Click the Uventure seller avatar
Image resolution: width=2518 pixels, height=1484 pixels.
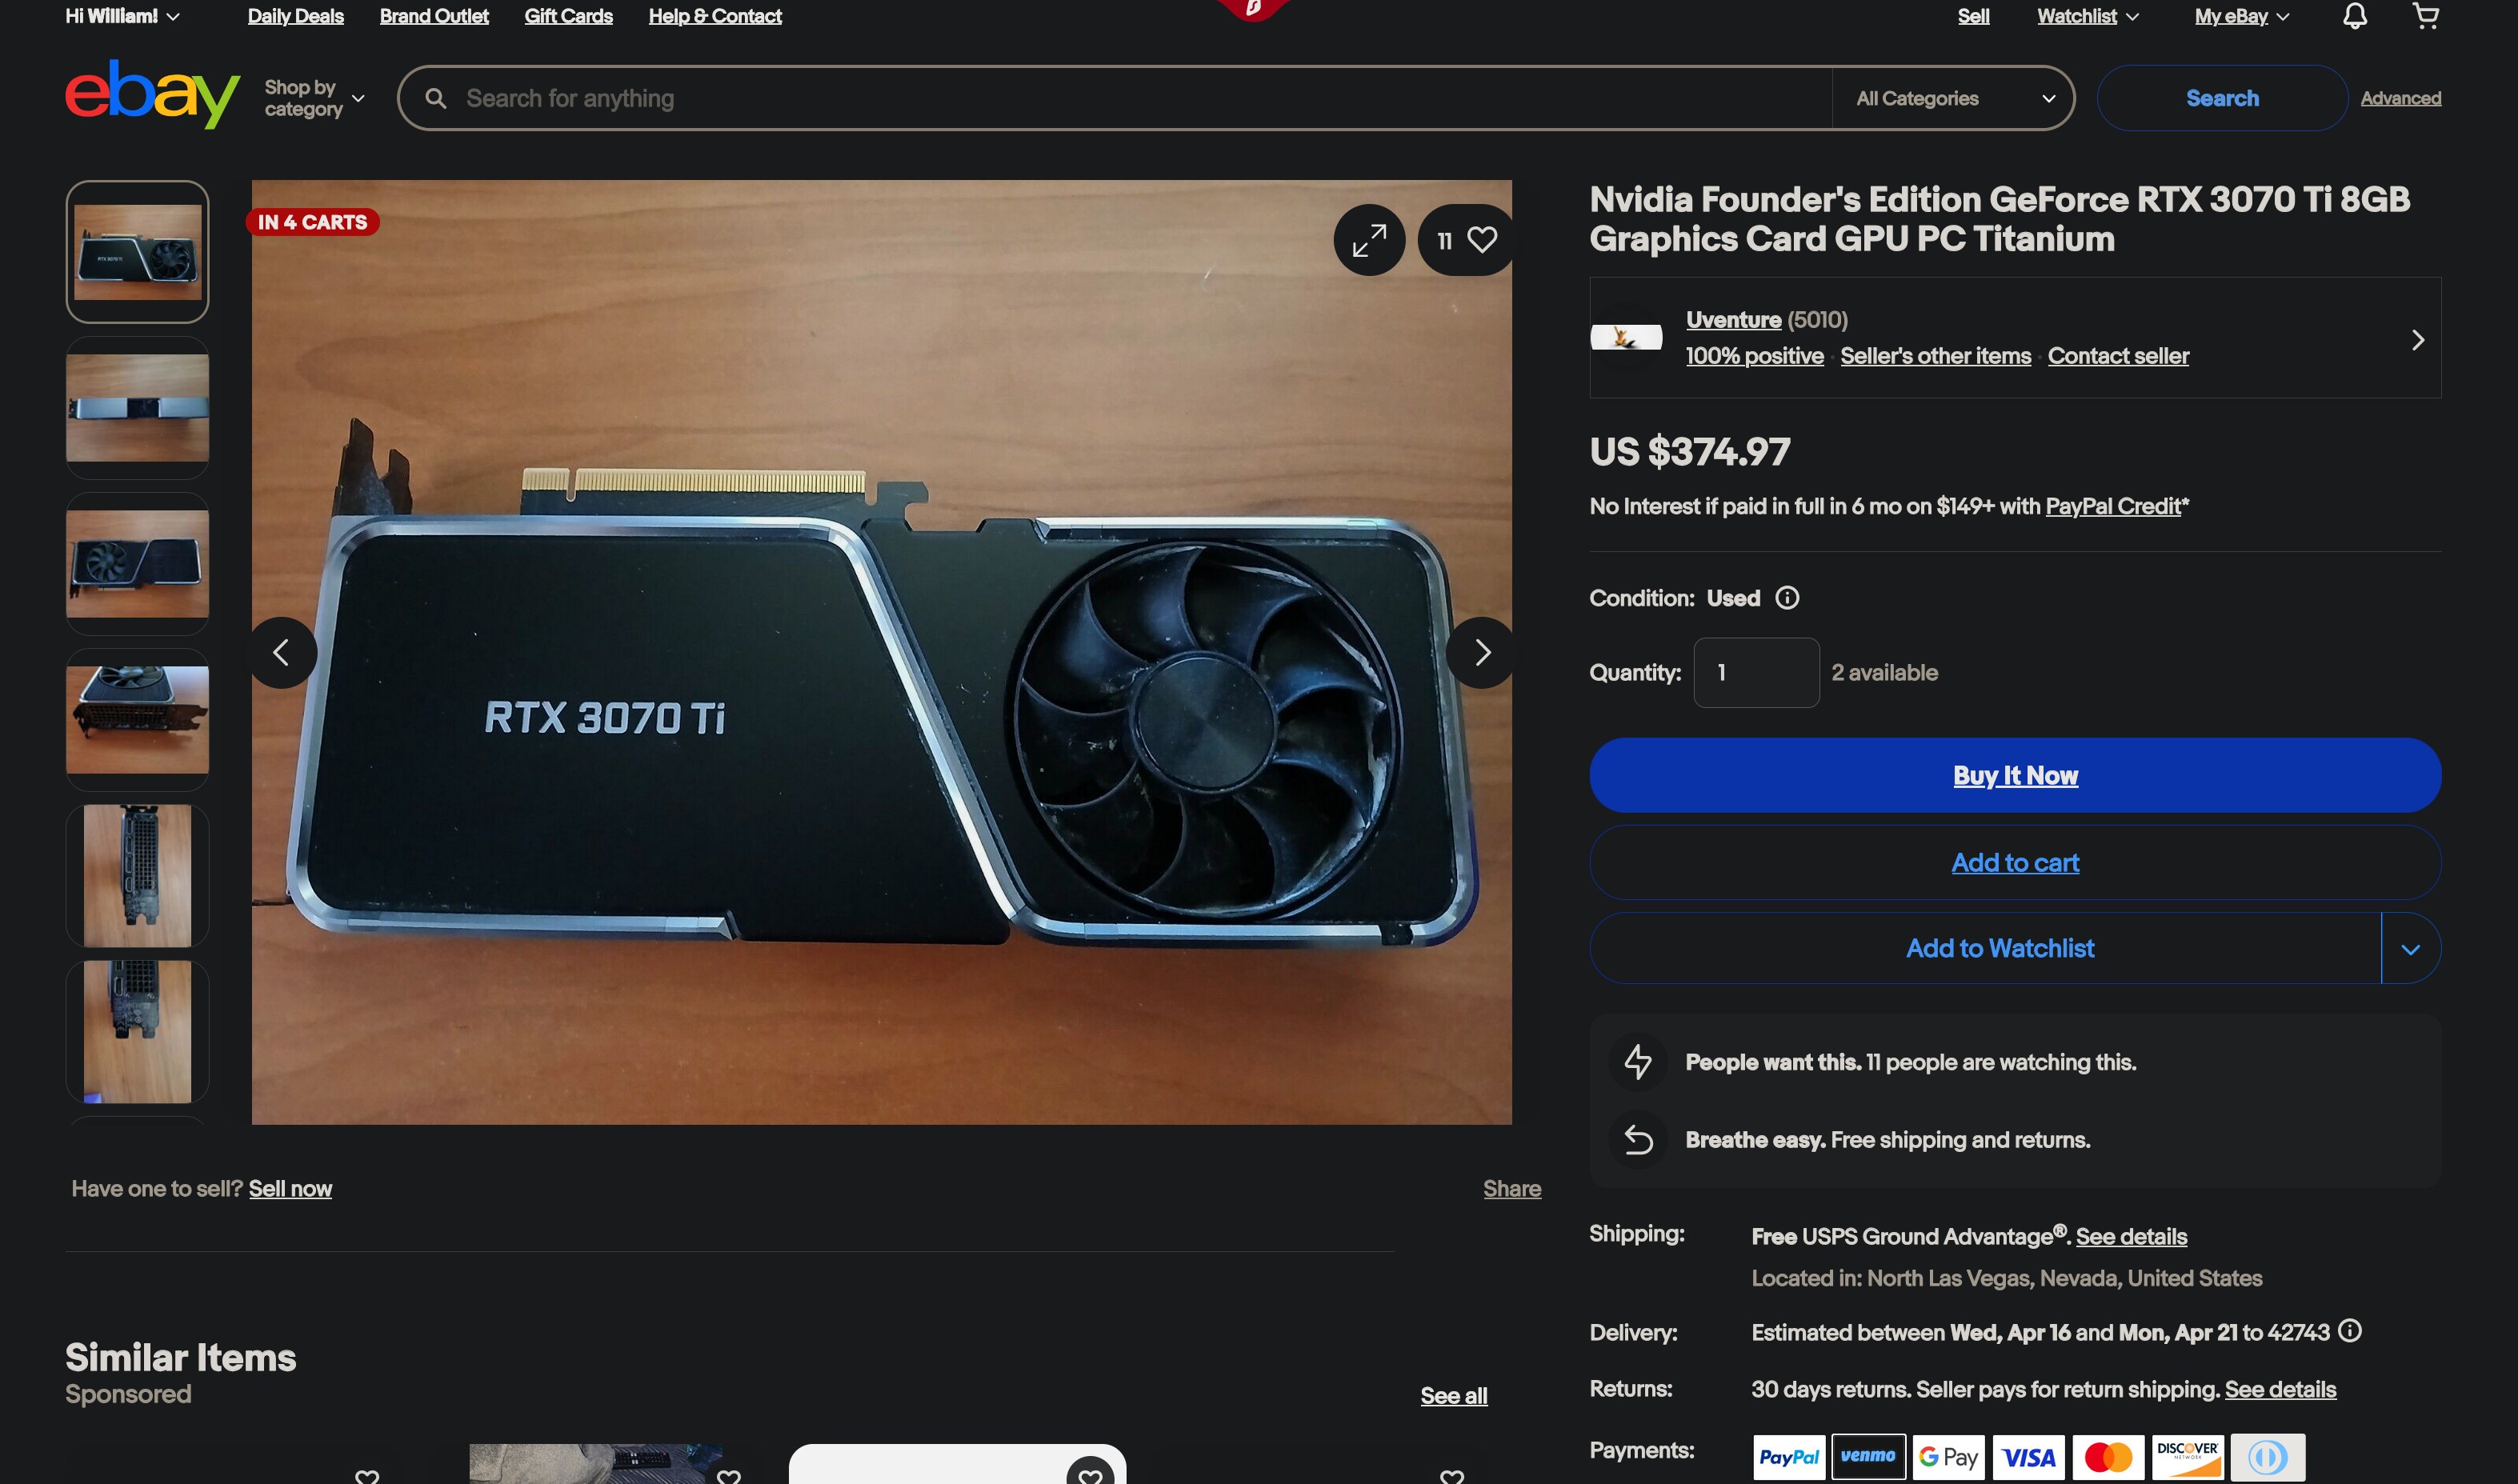pos(1626,338)
